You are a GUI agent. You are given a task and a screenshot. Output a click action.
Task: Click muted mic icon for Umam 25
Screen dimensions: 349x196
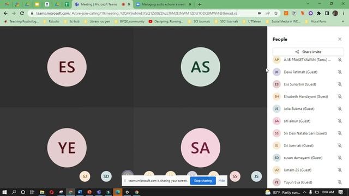340,170
